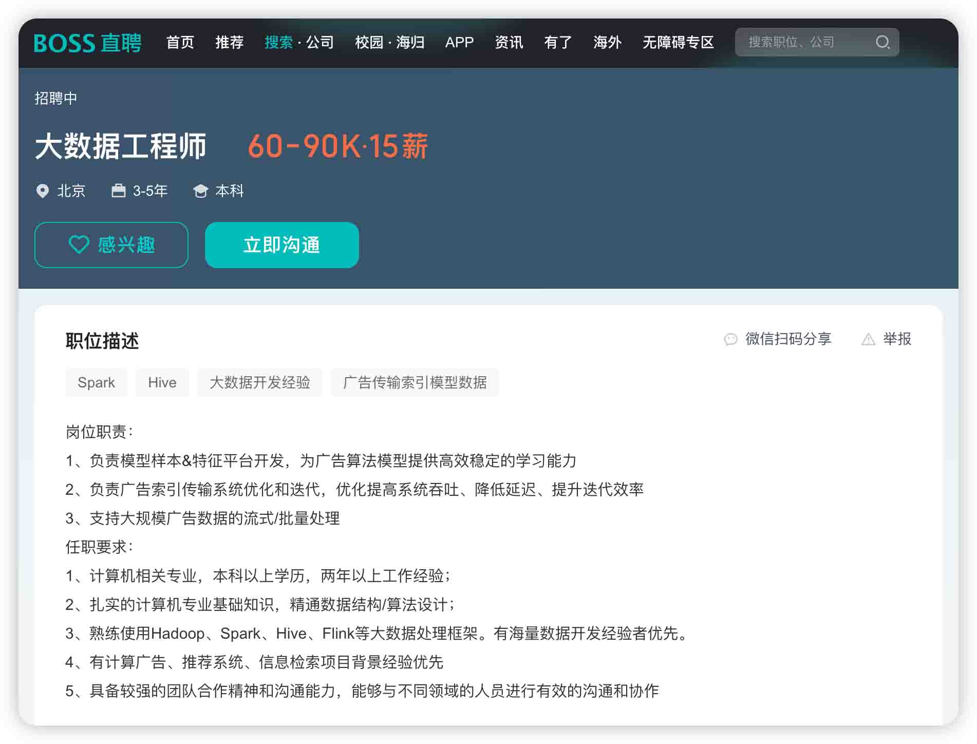The height and width of the screenshot is (744, 977).
Task: Click the graduation cap icon beside 本科
Action: 200,191
